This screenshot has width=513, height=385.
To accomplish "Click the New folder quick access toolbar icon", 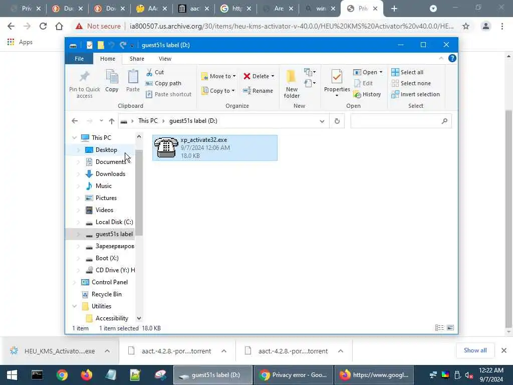I will tap(100, 45).
